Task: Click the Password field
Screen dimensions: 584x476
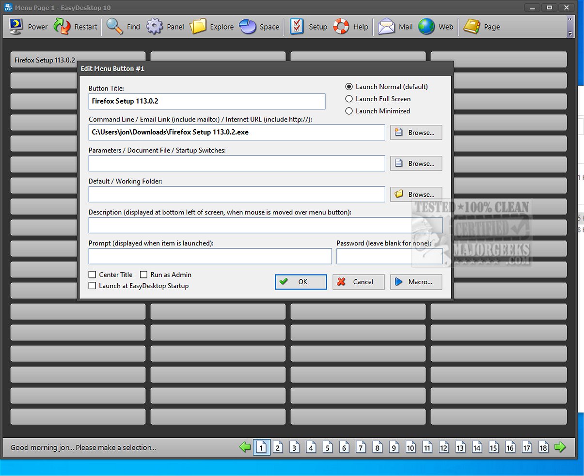Action: tap(389, 256)
